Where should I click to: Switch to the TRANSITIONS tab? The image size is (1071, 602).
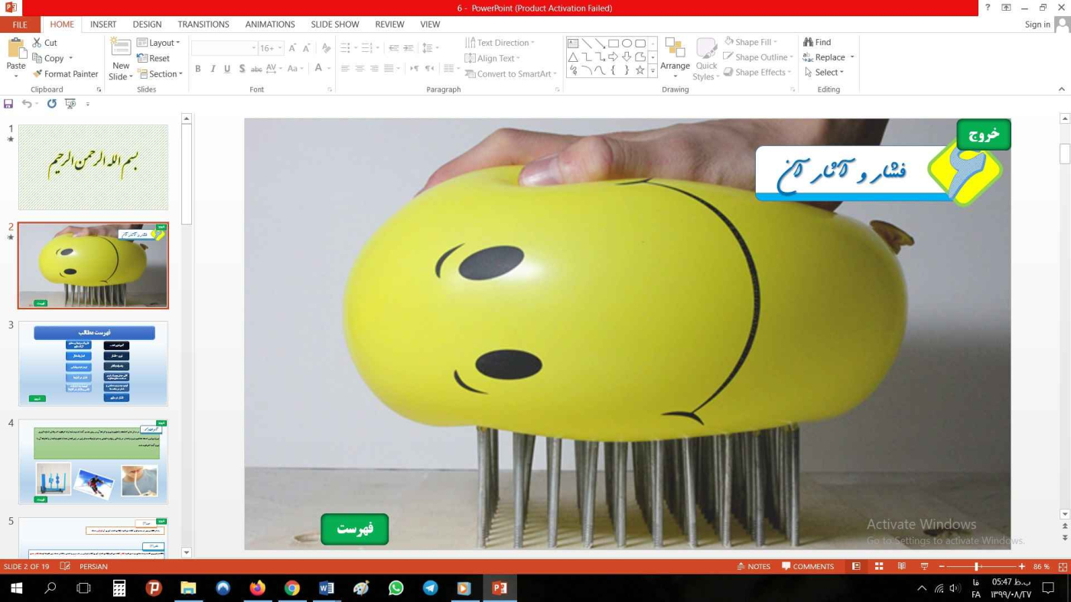coord(203,24)
